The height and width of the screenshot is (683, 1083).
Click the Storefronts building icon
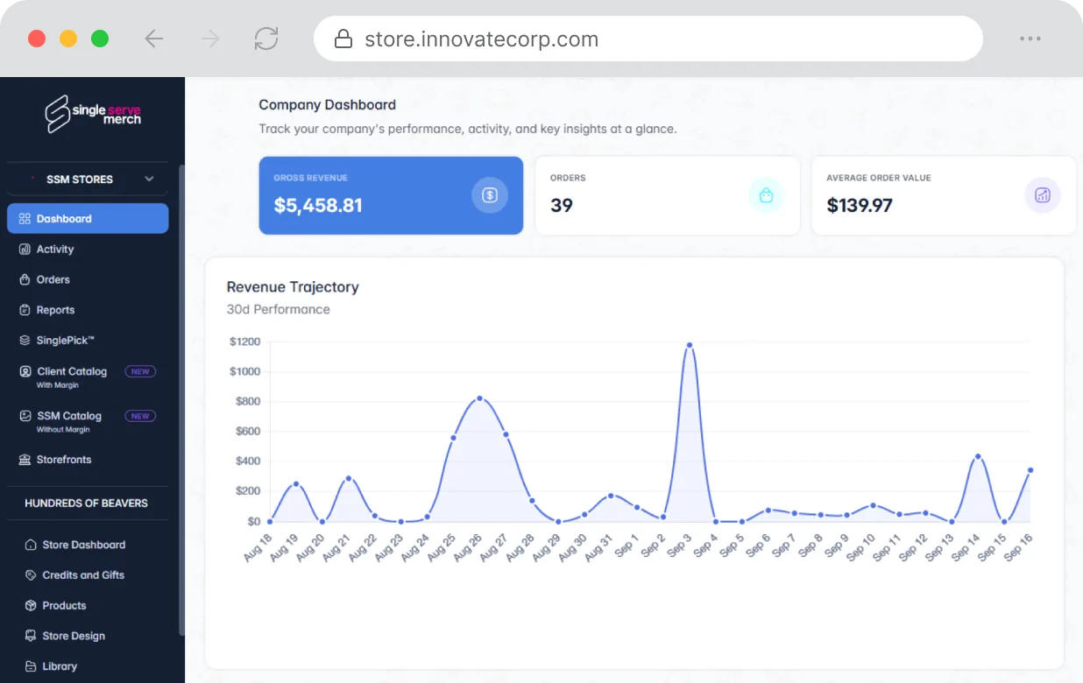click(25, 460)
